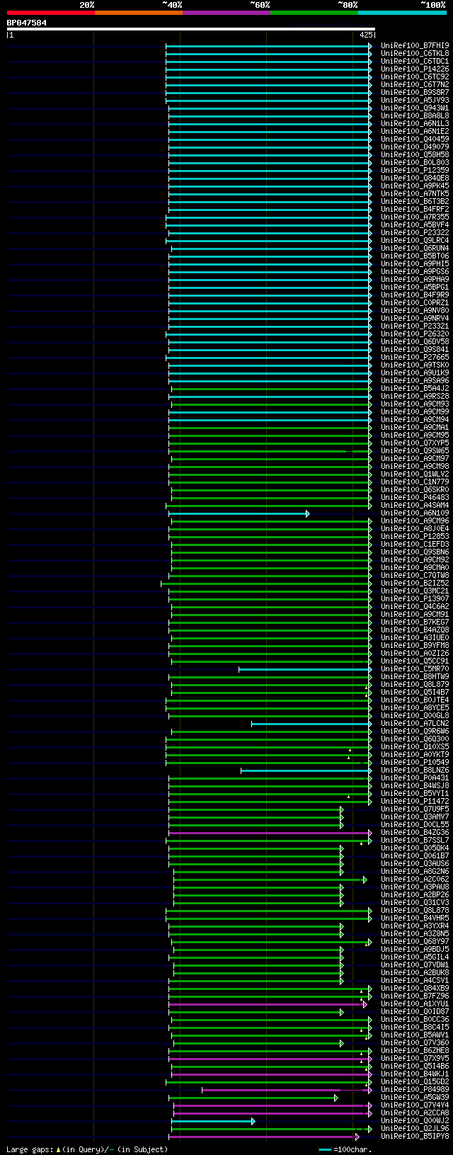The height and width of the screenshot is (1155, 453).
Task: Select the UniRef100_A8YCE5 label
Action: click(415, 707)
